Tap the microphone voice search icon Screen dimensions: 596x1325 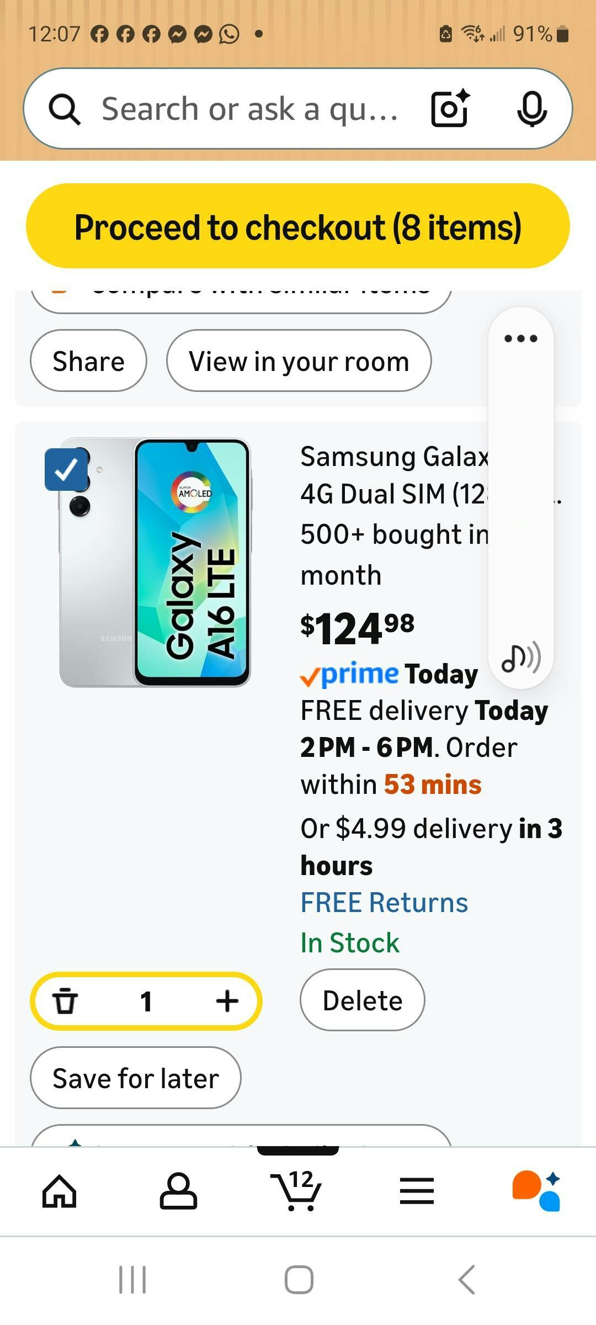(x=532, y=108)
